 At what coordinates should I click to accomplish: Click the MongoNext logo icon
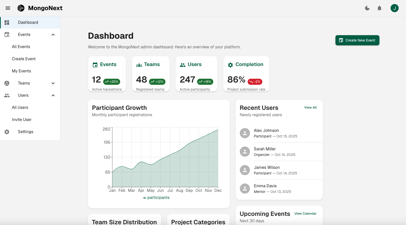[21, 8]
